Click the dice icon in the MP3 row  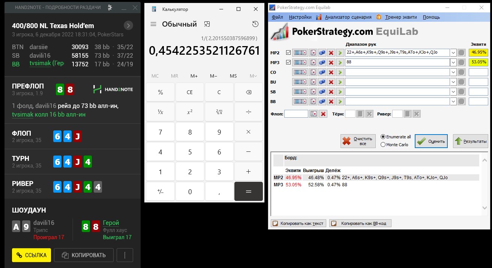pyautogui.click(x=322, y=62)
